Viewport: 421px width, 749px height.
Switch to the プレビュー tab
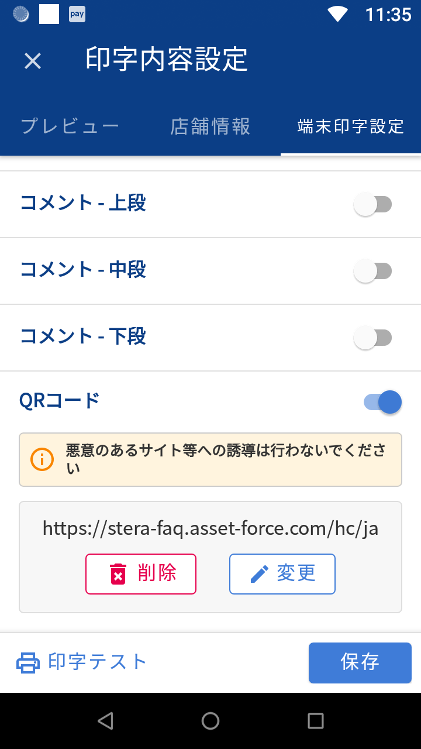[x=70, y=126]
